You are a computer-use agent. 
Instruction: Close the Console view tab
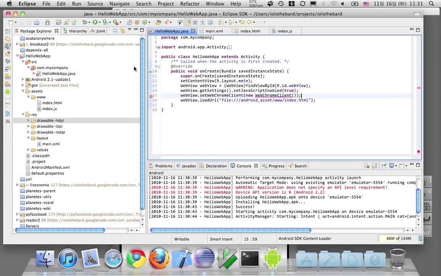click(256, 166)
